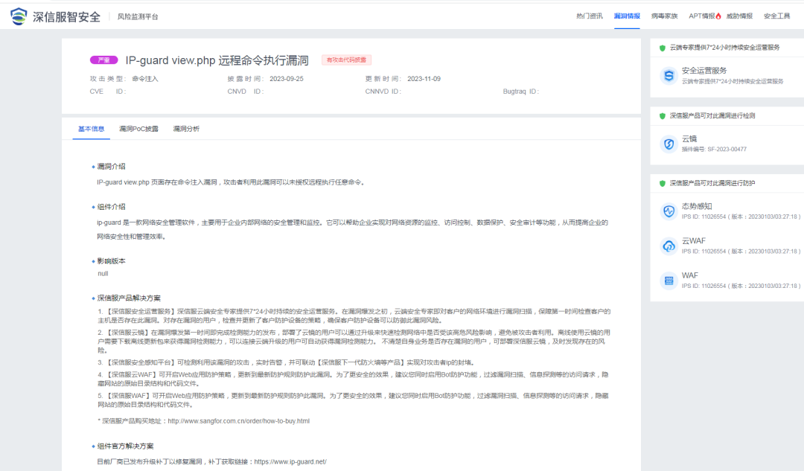804x471 pixels.
Task: Open the 态势感知 product title
Action: coord(697,206)
